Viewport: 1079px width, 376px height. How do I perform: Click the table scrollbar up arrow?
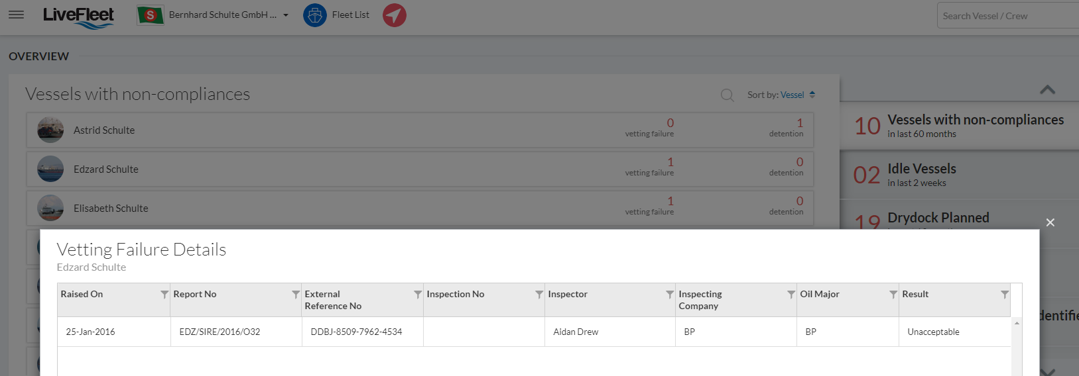pos(1017,323)
